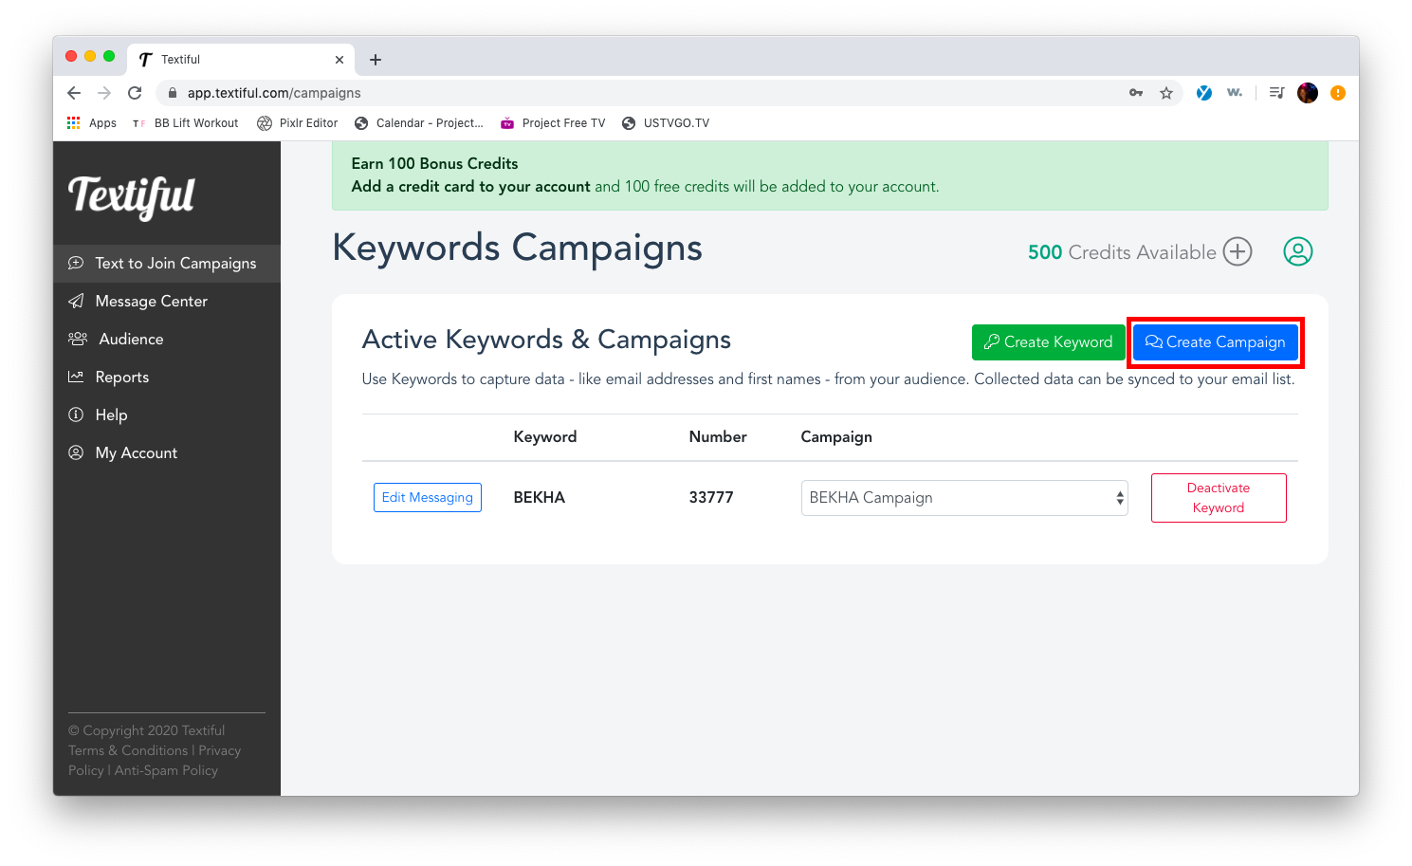Open Project Free TV bookmark

coord(553,123)
